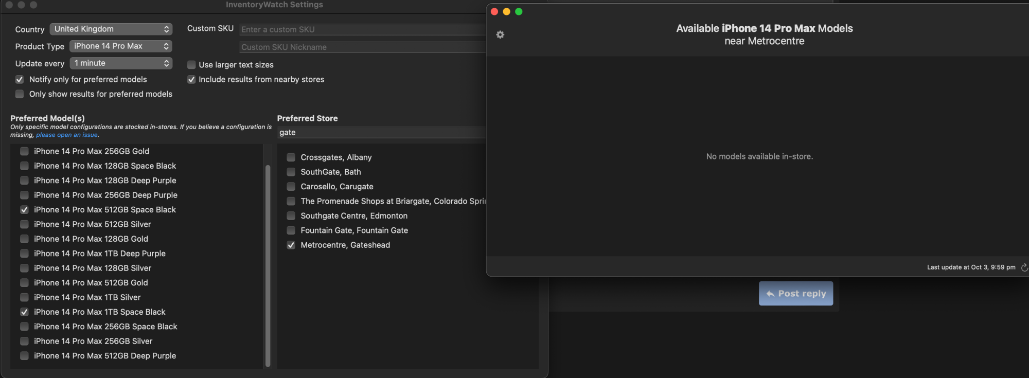Maximize the availability window with green button
This screenshot has height=378, width=1029.
519,12
